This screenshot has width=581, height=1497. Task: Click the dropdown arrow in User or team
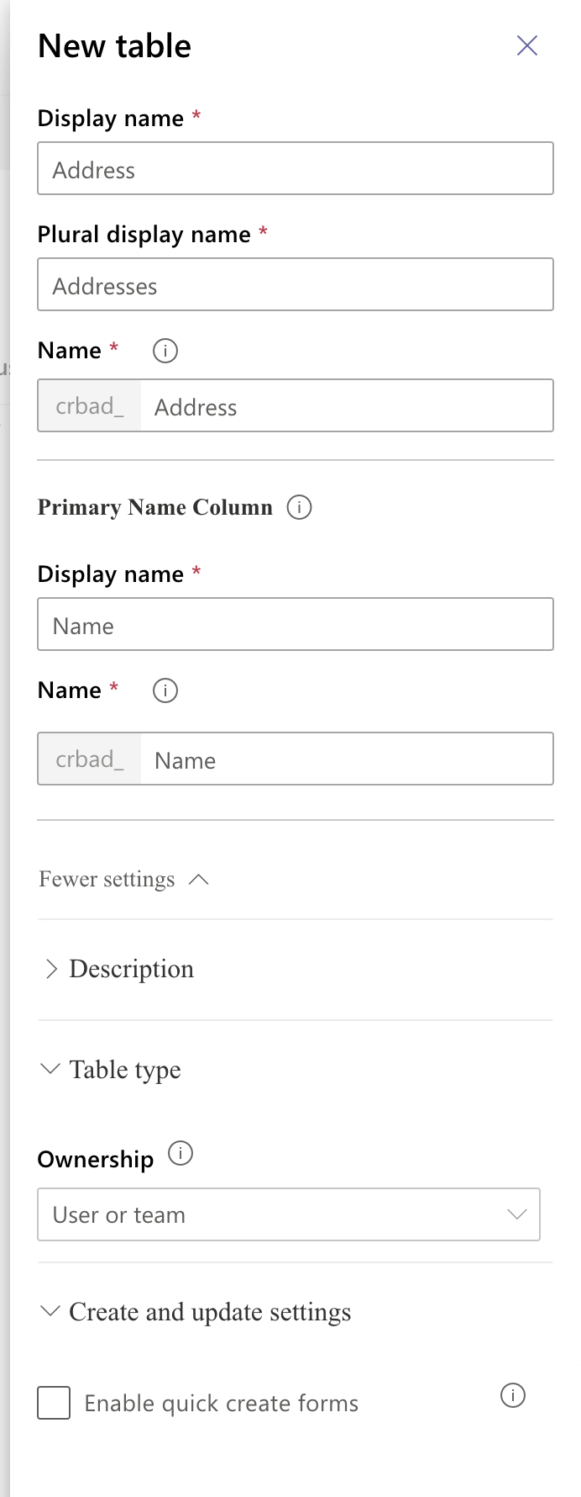coord(517,1214)
